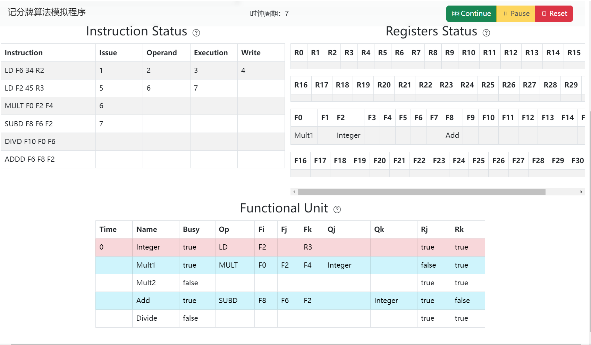The height and width of the screenshot is (345, 591).
Task: Click the R3 Fk cell in Integer row
Action: tap(312, 247)
